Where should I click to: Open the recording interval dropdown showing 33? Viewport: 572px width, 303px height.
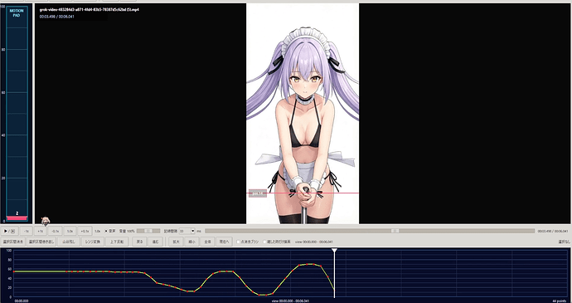[187, 231]
